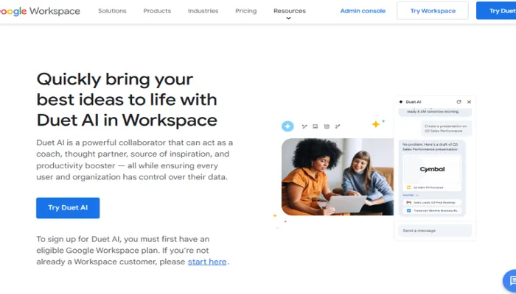The image size is (516, 294).
Task: Follow the "start here" link
Action: coord(207,262)
